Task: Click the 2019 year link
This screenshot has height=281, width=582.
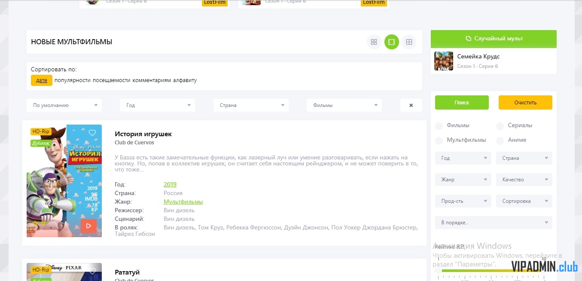Action: pos(170,184)
